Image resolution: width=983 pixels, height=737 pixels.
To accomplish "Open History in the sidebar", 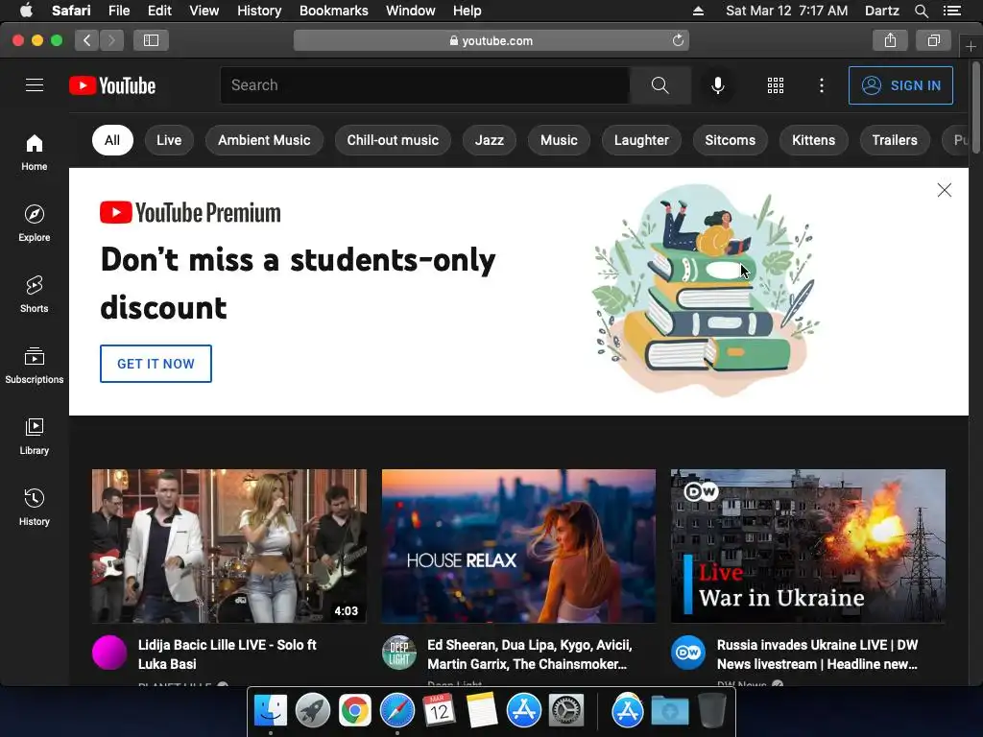I will [35, 507].
